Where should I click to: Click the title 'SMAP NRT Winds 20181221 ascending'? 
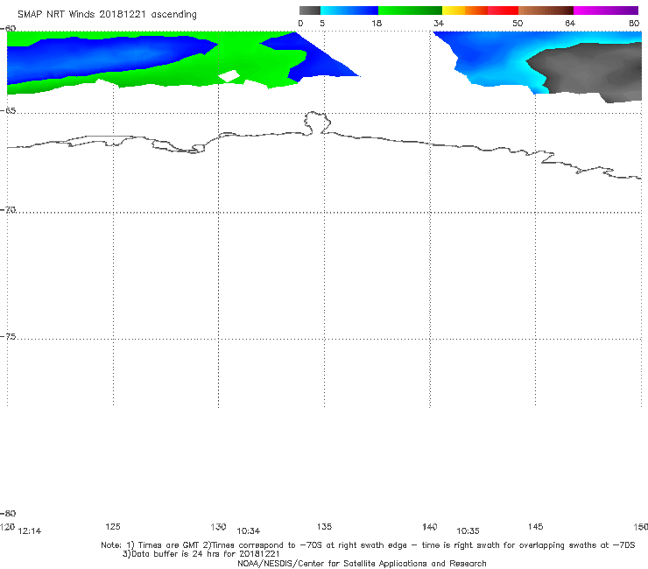click(x=107, y=15)
